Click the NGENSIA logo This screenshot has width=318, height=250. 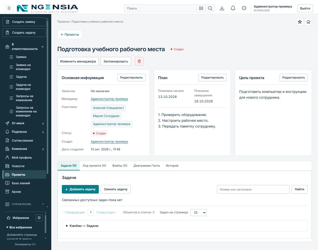[x=47, y=8]
